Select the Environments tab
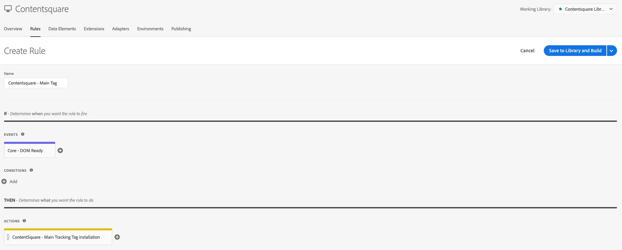622x250 pixels. coord(150,29)
